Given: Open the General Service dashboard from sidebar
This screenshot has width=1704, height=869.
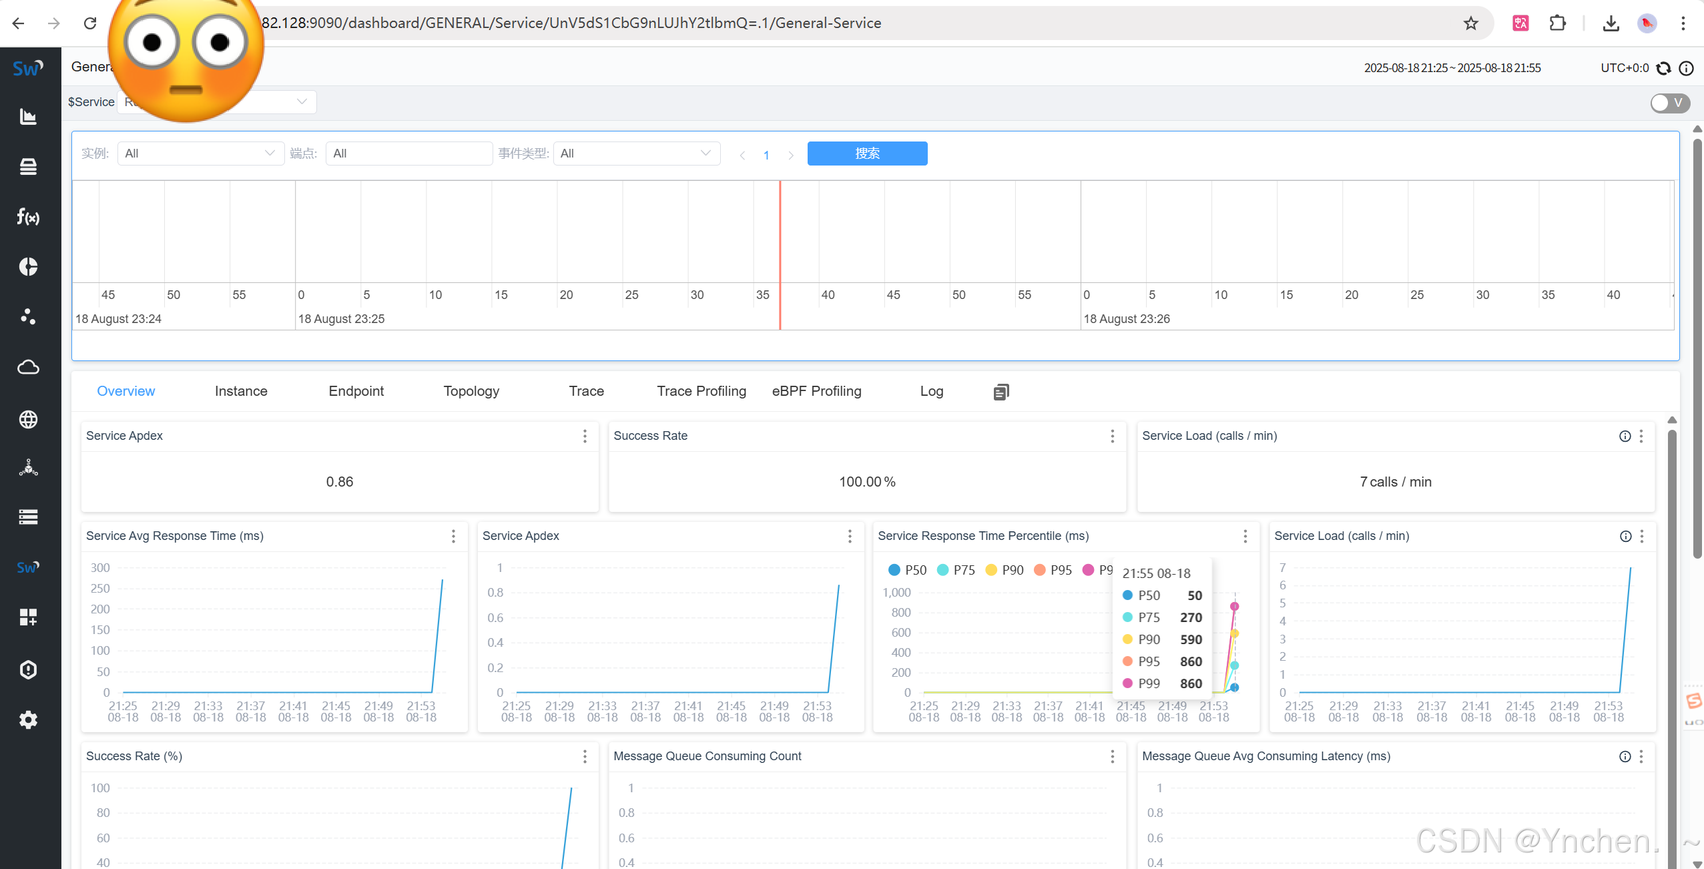Looking at the screenshot, I should [28, 116].
